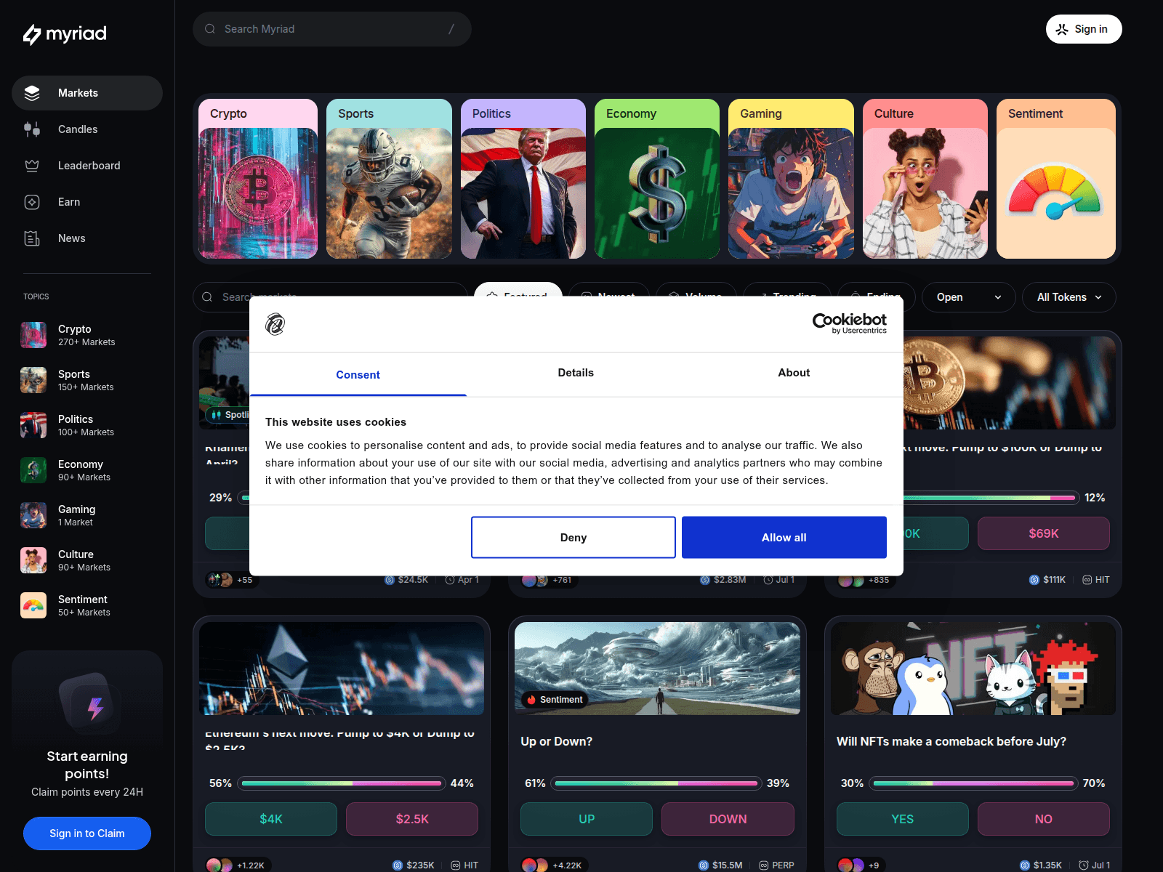
Task: Open the Sports category card
Action: pyautogui.click(x=389, y=179)
